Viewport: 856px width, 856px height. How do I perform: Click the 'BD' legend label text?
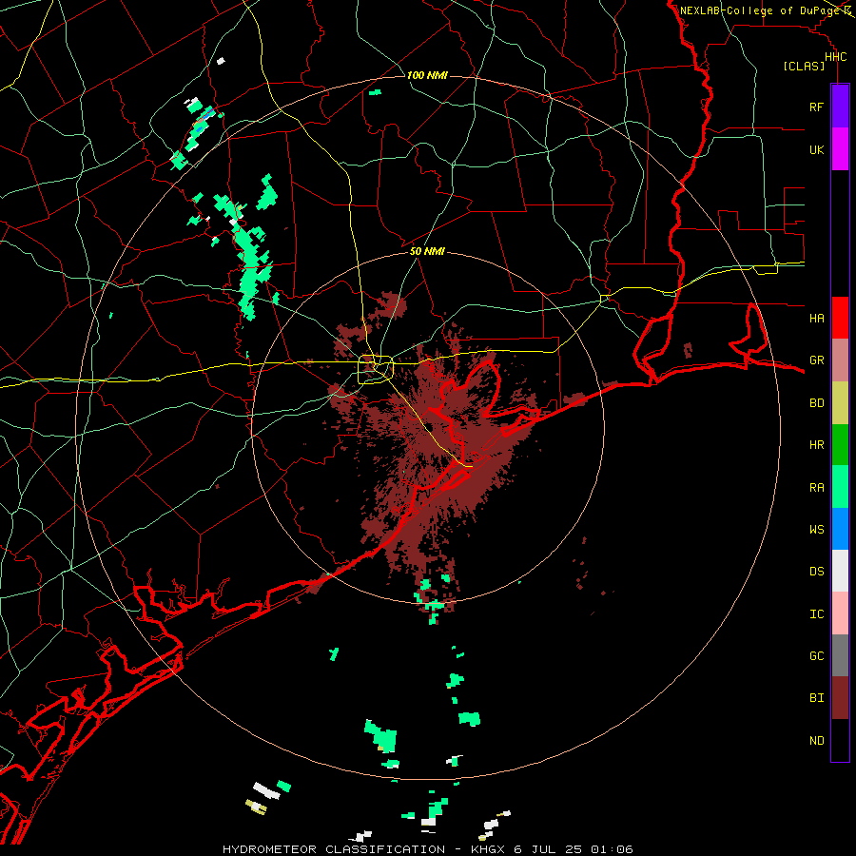pyautogui.click(x=816, y=403)
